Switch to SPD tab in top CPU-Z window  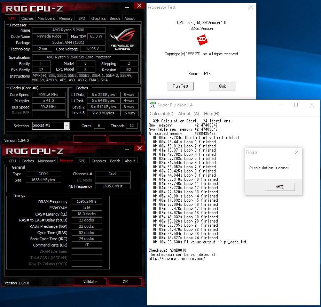coord(82,18)
